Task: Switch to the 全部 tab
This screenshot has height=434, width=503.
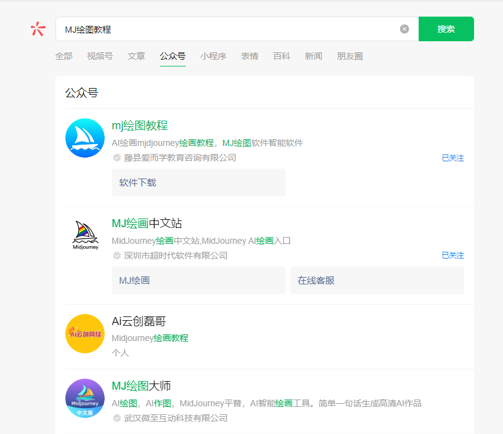Action: coord(64,57)
